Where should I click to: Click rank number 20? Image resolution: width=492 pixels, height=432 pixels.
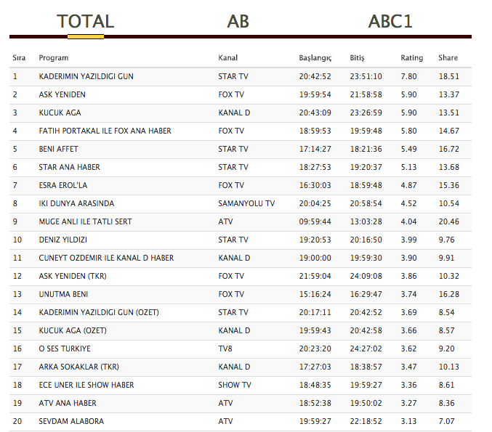click(x=17, y=422)
